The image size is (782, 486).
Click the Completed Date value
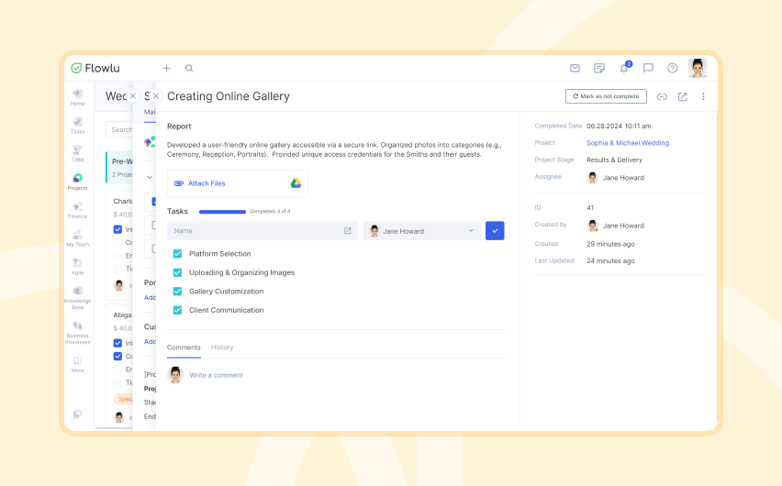619,127
